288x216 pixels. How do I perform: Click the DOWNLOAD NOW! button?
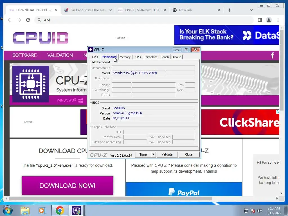tap(67, 186)
